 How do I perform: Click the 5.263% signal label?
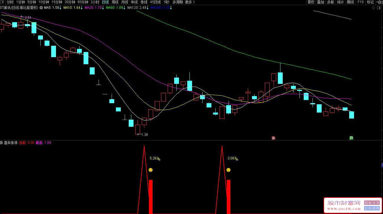pos(155,159)
